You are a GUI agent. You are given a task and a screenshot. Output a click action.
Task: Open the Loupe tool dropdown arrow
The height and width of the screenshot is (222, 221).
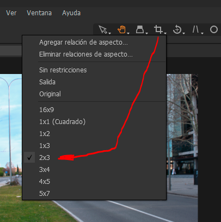click(x=146, y=33)
